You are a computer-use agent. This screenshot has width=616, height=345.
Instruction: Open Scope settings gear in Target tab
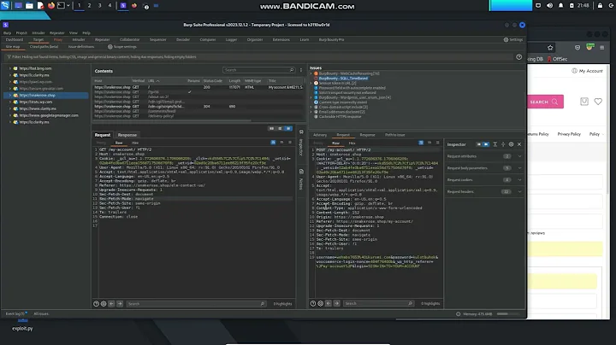(x=110, y=47)
